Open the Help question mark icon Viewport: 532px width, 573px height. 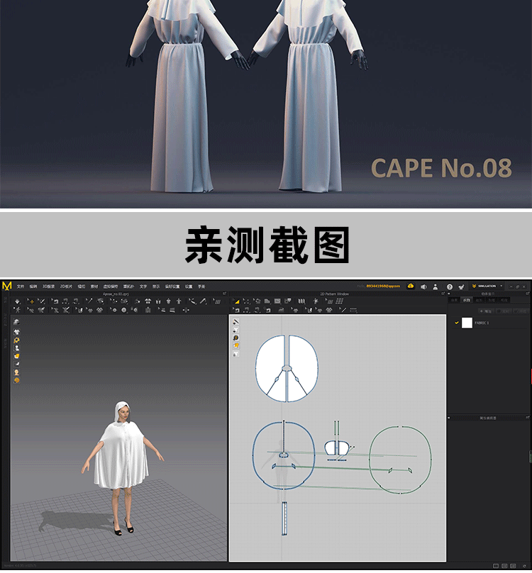click(x=449, y=286)
